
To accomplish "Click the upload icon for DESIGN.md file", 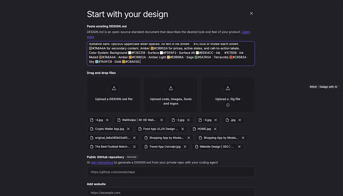I will 114,88.
